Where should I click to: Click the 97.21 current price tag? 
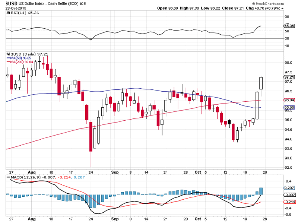pyautogui.click(x=289, y=77)
